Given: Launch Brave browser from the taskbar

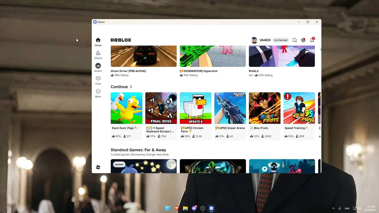Looking at the screenshot, I should click(x=177, y=208).
